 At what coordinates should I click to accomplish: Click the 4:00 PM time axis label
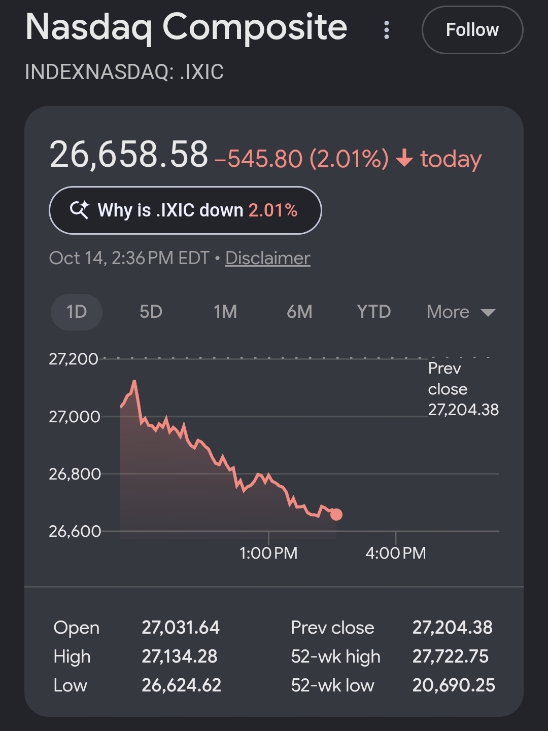point(396,553)
